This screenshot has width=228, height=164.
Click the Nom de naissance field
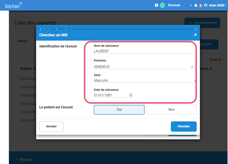point(144,51)
